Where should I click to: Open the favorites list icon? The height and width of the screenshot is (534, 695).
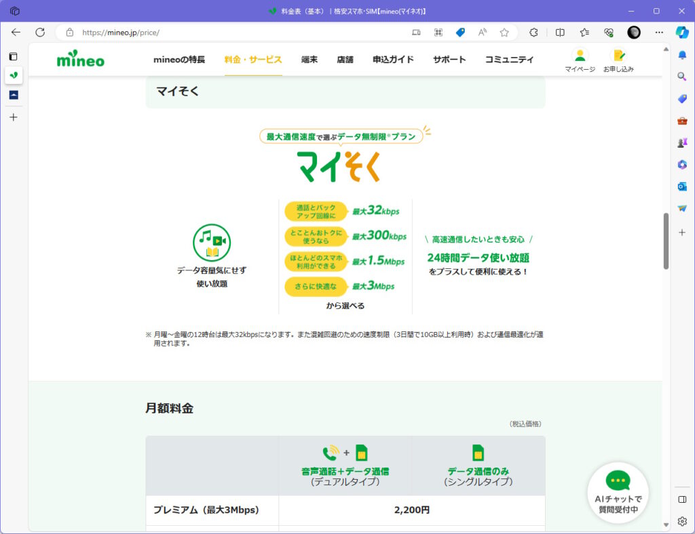(x=584, y=33)
